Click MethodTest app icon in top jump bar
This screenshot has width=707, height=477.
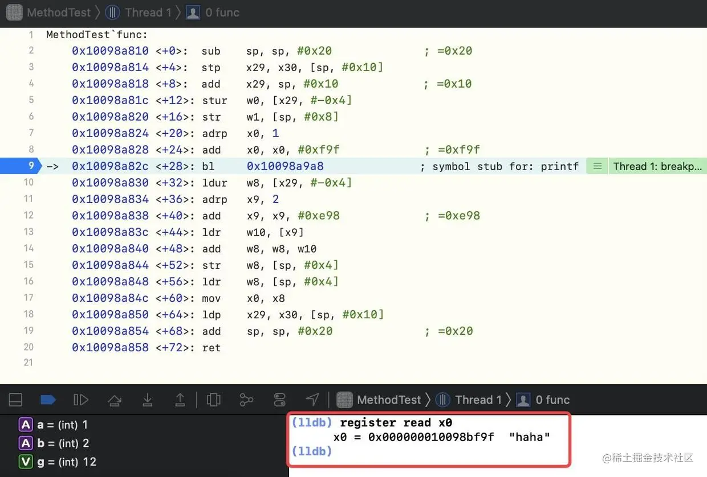(14, 12)
